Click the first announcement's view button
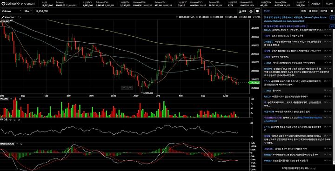 pyautogui.click(x=332, y=18)
